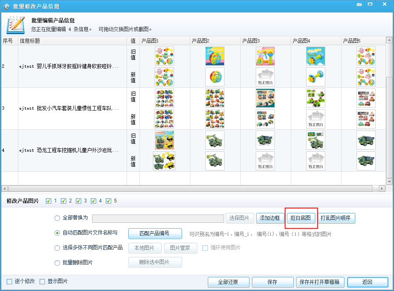The image size is (394, 291).
Task: Click row 2 new 产品图3 placeholder image
Action: pyautogui.click(x=265, y=77)
